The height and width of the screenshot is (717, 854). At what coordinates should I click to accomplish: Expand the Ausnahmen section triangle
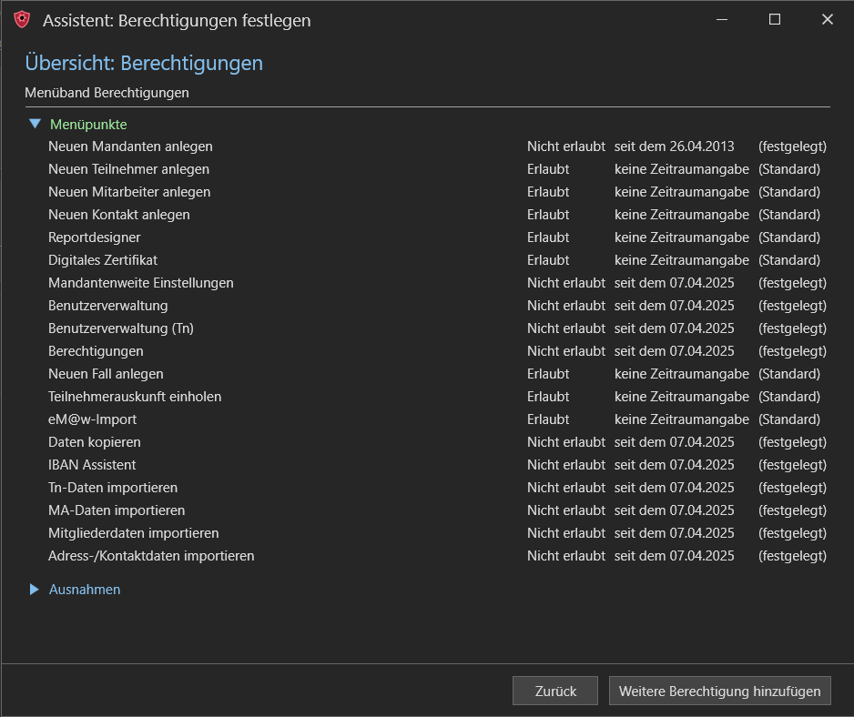(x=35, y=589)
